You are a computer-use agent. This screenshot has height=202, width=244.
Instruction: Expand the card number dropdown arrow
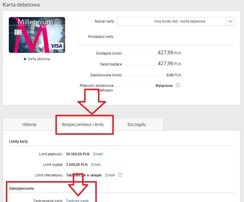[230, 21]
